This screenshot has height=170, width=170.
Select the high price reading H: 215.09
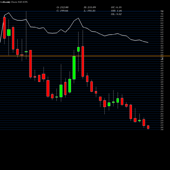90,7
